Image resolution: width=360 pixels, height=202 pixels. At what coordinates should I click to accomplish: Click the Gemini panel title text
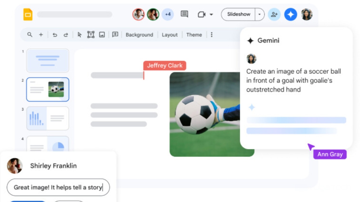click(268, 41)
